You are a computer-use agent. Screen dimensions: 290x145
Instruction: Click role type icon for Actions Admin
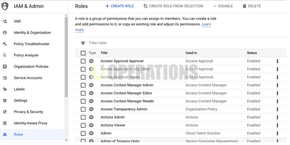click(91, 117)
